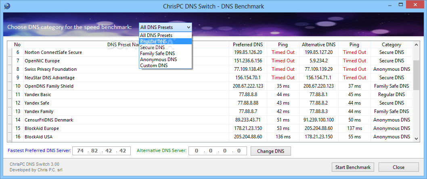
Task: Pick Secure DNS category option
Action: (x=165, y=47)
